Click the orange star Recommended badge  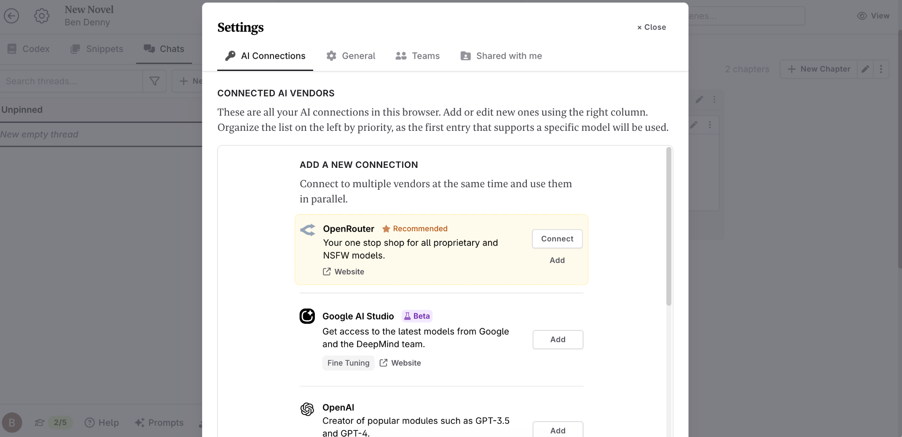(414, 229)
